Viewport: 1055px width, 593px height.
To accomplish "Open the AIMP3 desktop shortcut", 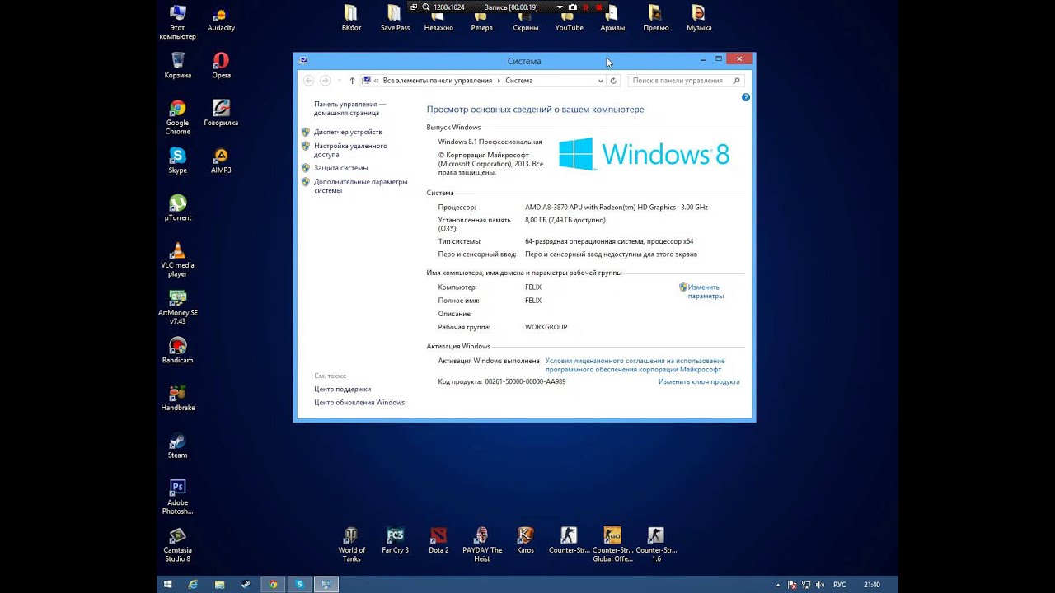I will coord(221,161).
